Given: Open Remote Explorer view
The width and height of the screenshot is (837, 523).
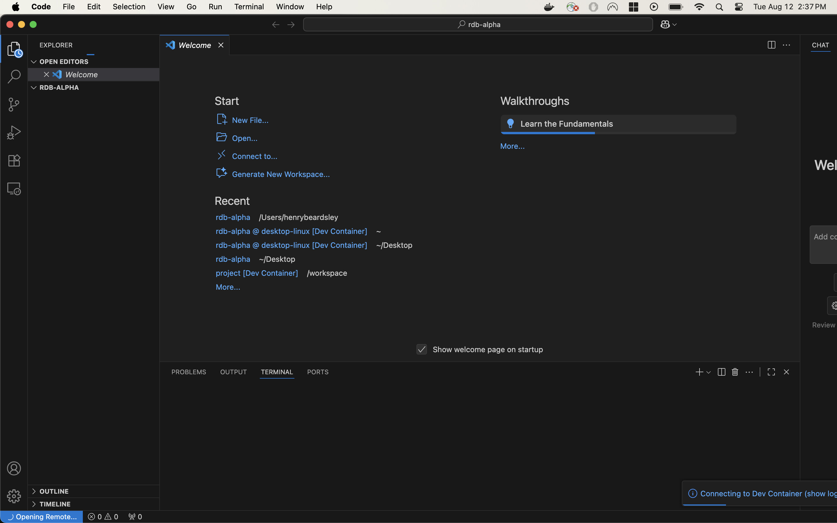Looking at the screenshot, I should point(14,189).
